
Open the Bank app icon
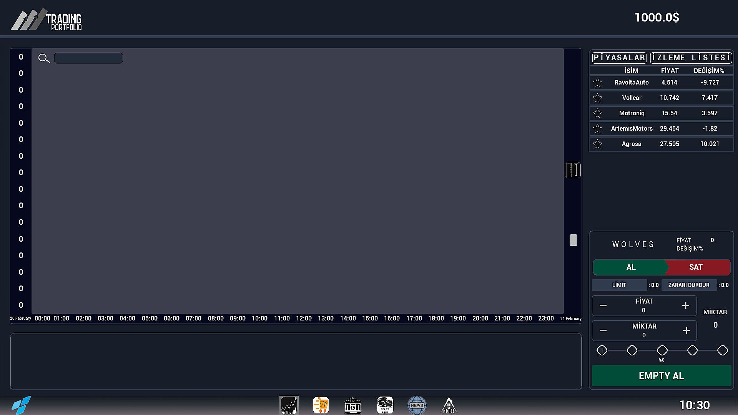pyautogui.click(x=352, y=405)
